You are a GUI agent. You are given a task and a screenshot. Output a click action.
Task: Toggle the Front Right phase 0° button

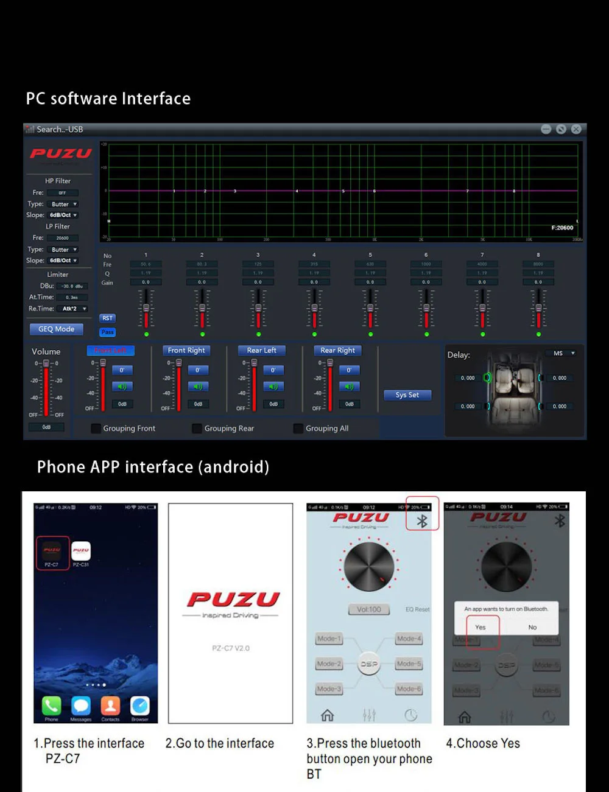198,370
